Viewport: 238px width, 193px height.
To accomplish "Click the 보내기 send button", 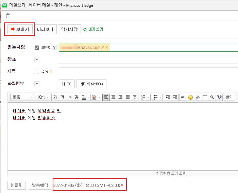I will (20, 29).
